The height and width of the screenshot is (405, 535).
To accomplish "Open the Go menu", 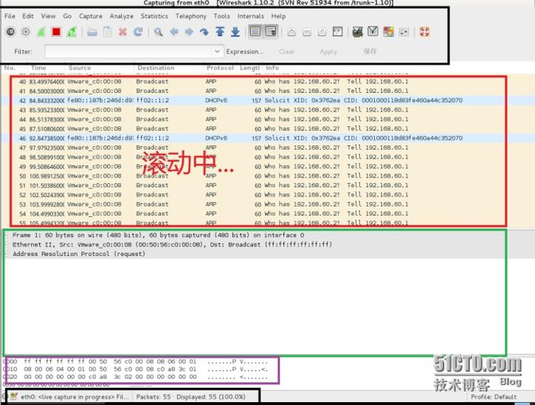I will click(67, 16).
